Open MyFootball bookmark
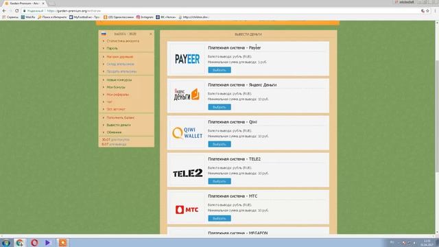The width and height of the screenshot is (439, 247). point(84,17)
